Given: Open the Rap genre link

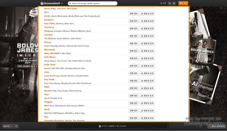Looking at the screenshot, I should click(46, 94).
